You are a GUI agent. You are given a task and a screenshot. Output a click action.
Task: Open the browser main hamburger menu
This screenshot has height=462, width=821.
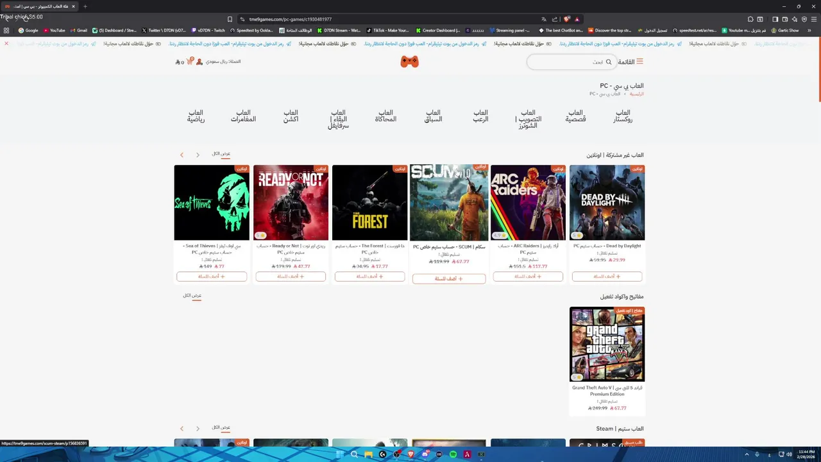pyautogui.click(x=814, y=19)
